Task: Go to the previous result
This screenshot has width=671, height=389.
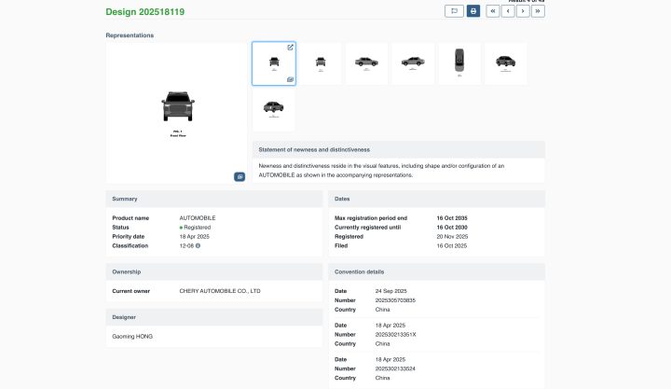Action: pyautogui.click(x=508, y=11)
